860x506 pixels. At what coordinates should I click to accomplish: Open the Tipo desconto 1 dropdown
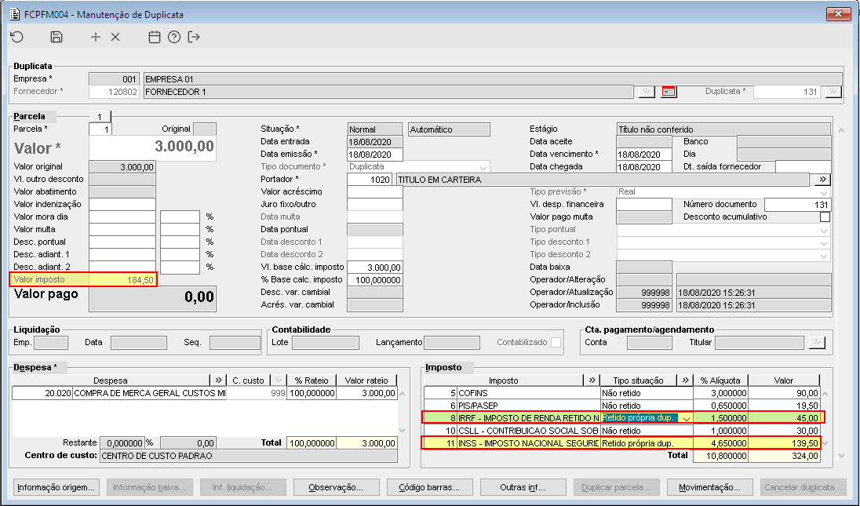[824, 243]
